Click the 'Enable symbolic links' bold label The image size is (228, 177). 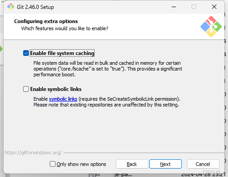[56, 89]
